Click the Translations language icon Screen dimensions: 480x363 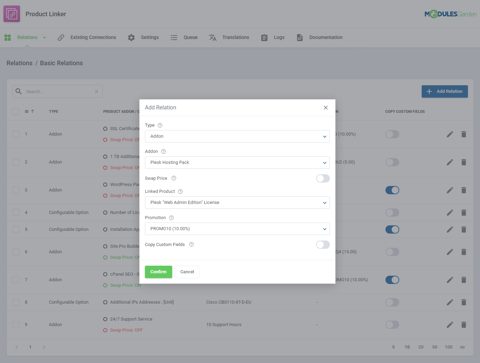213,37
